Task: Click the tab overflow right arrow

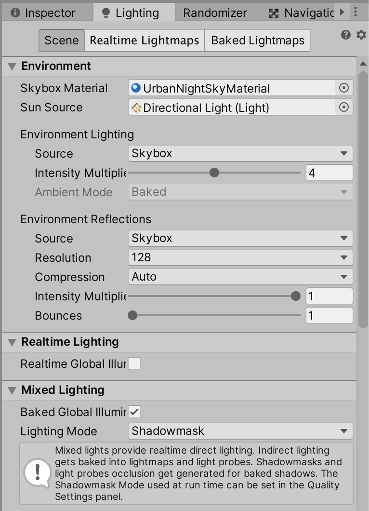Action: pyautogui.click(x=343, y=12)
